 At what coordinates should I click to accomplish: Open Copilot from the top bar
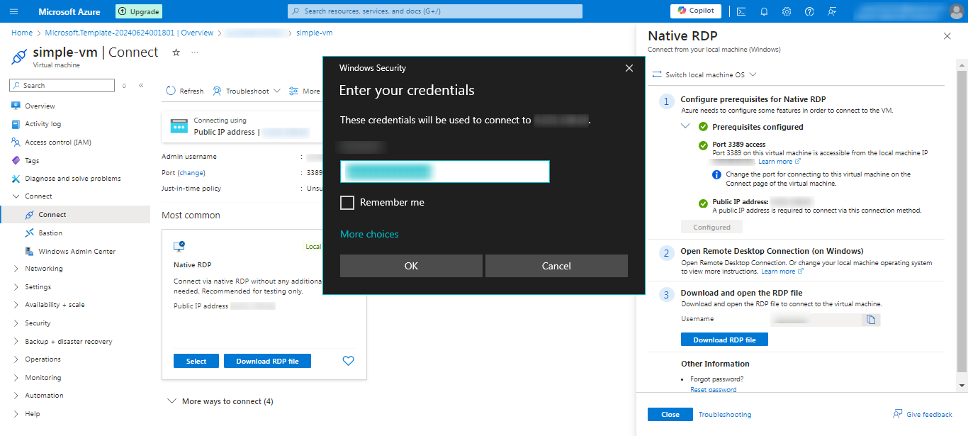(x=695, y=11)
